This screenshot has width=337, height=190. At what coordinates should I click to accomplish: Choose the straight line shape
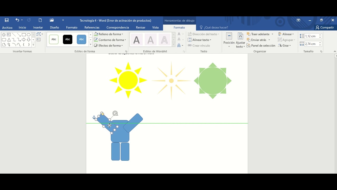click(x=14, y=35)
